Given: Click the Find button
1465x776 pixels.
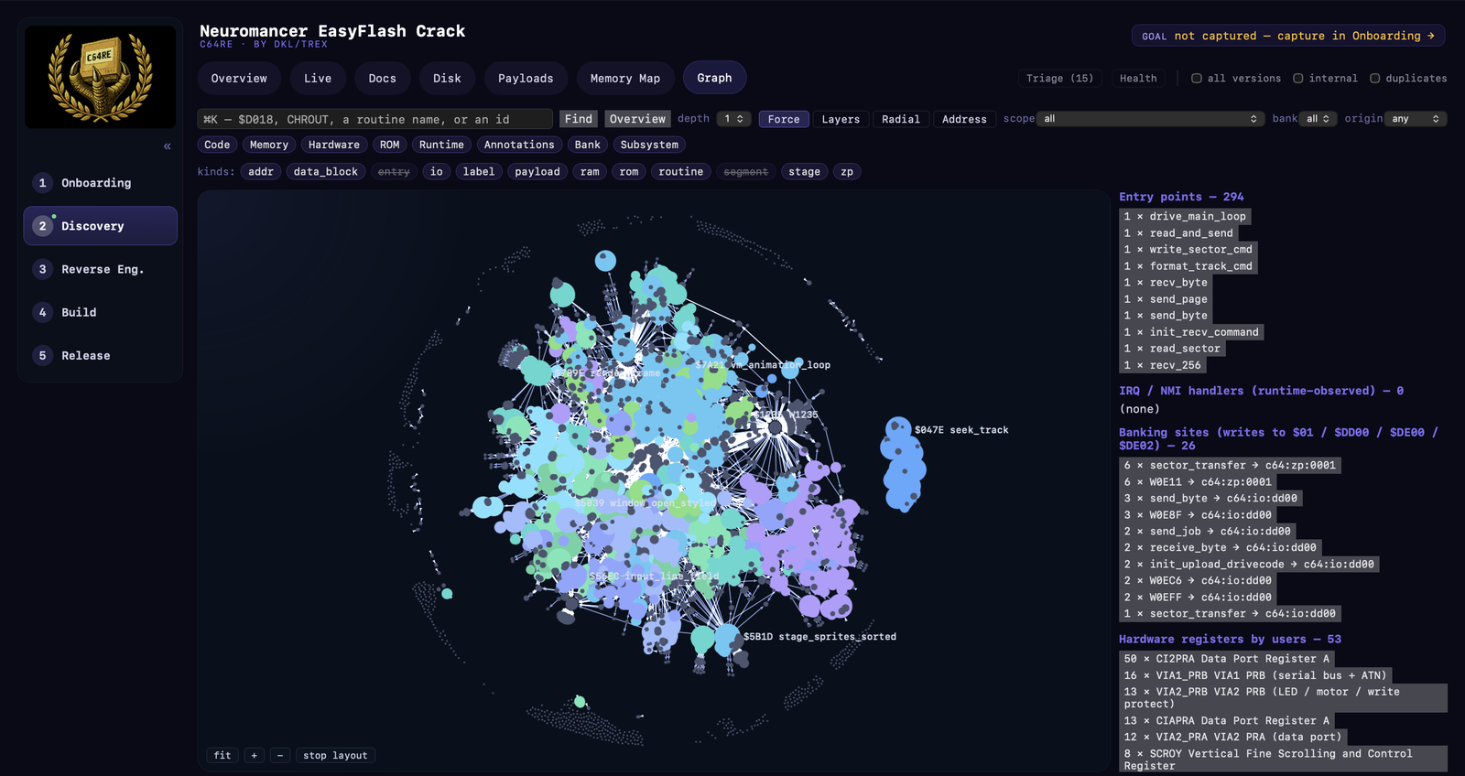Looking at the screenshot, I should coord(578,119).
